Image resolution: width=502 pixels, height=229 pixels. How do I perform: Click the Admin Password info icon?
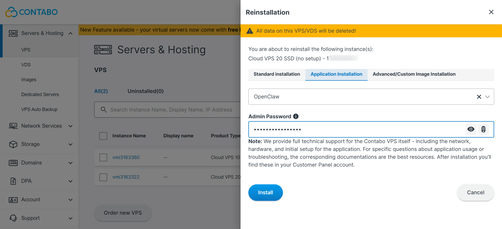click(296, 116)
